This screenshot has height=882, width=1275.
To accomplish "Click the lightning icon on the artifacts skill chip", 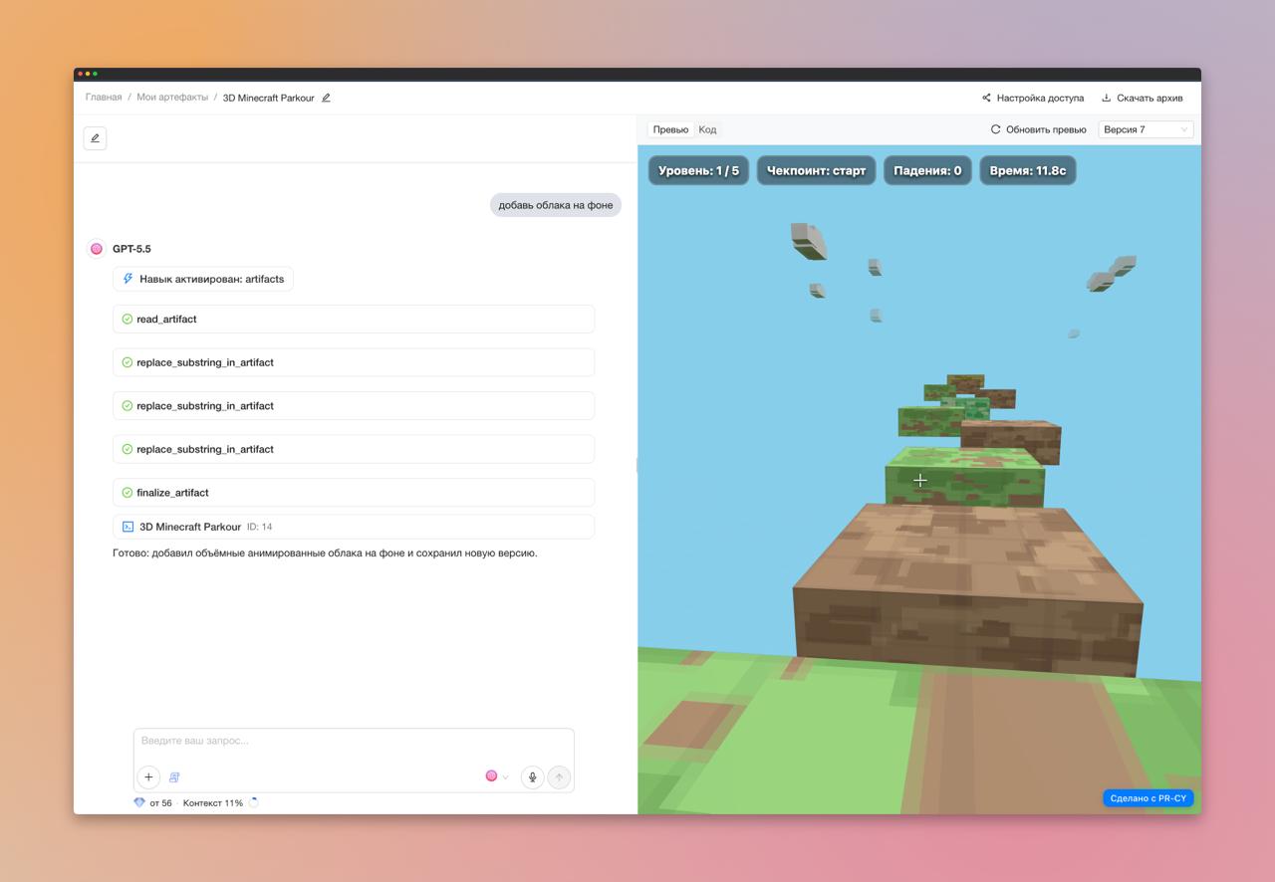I will (x=127, y=279).
